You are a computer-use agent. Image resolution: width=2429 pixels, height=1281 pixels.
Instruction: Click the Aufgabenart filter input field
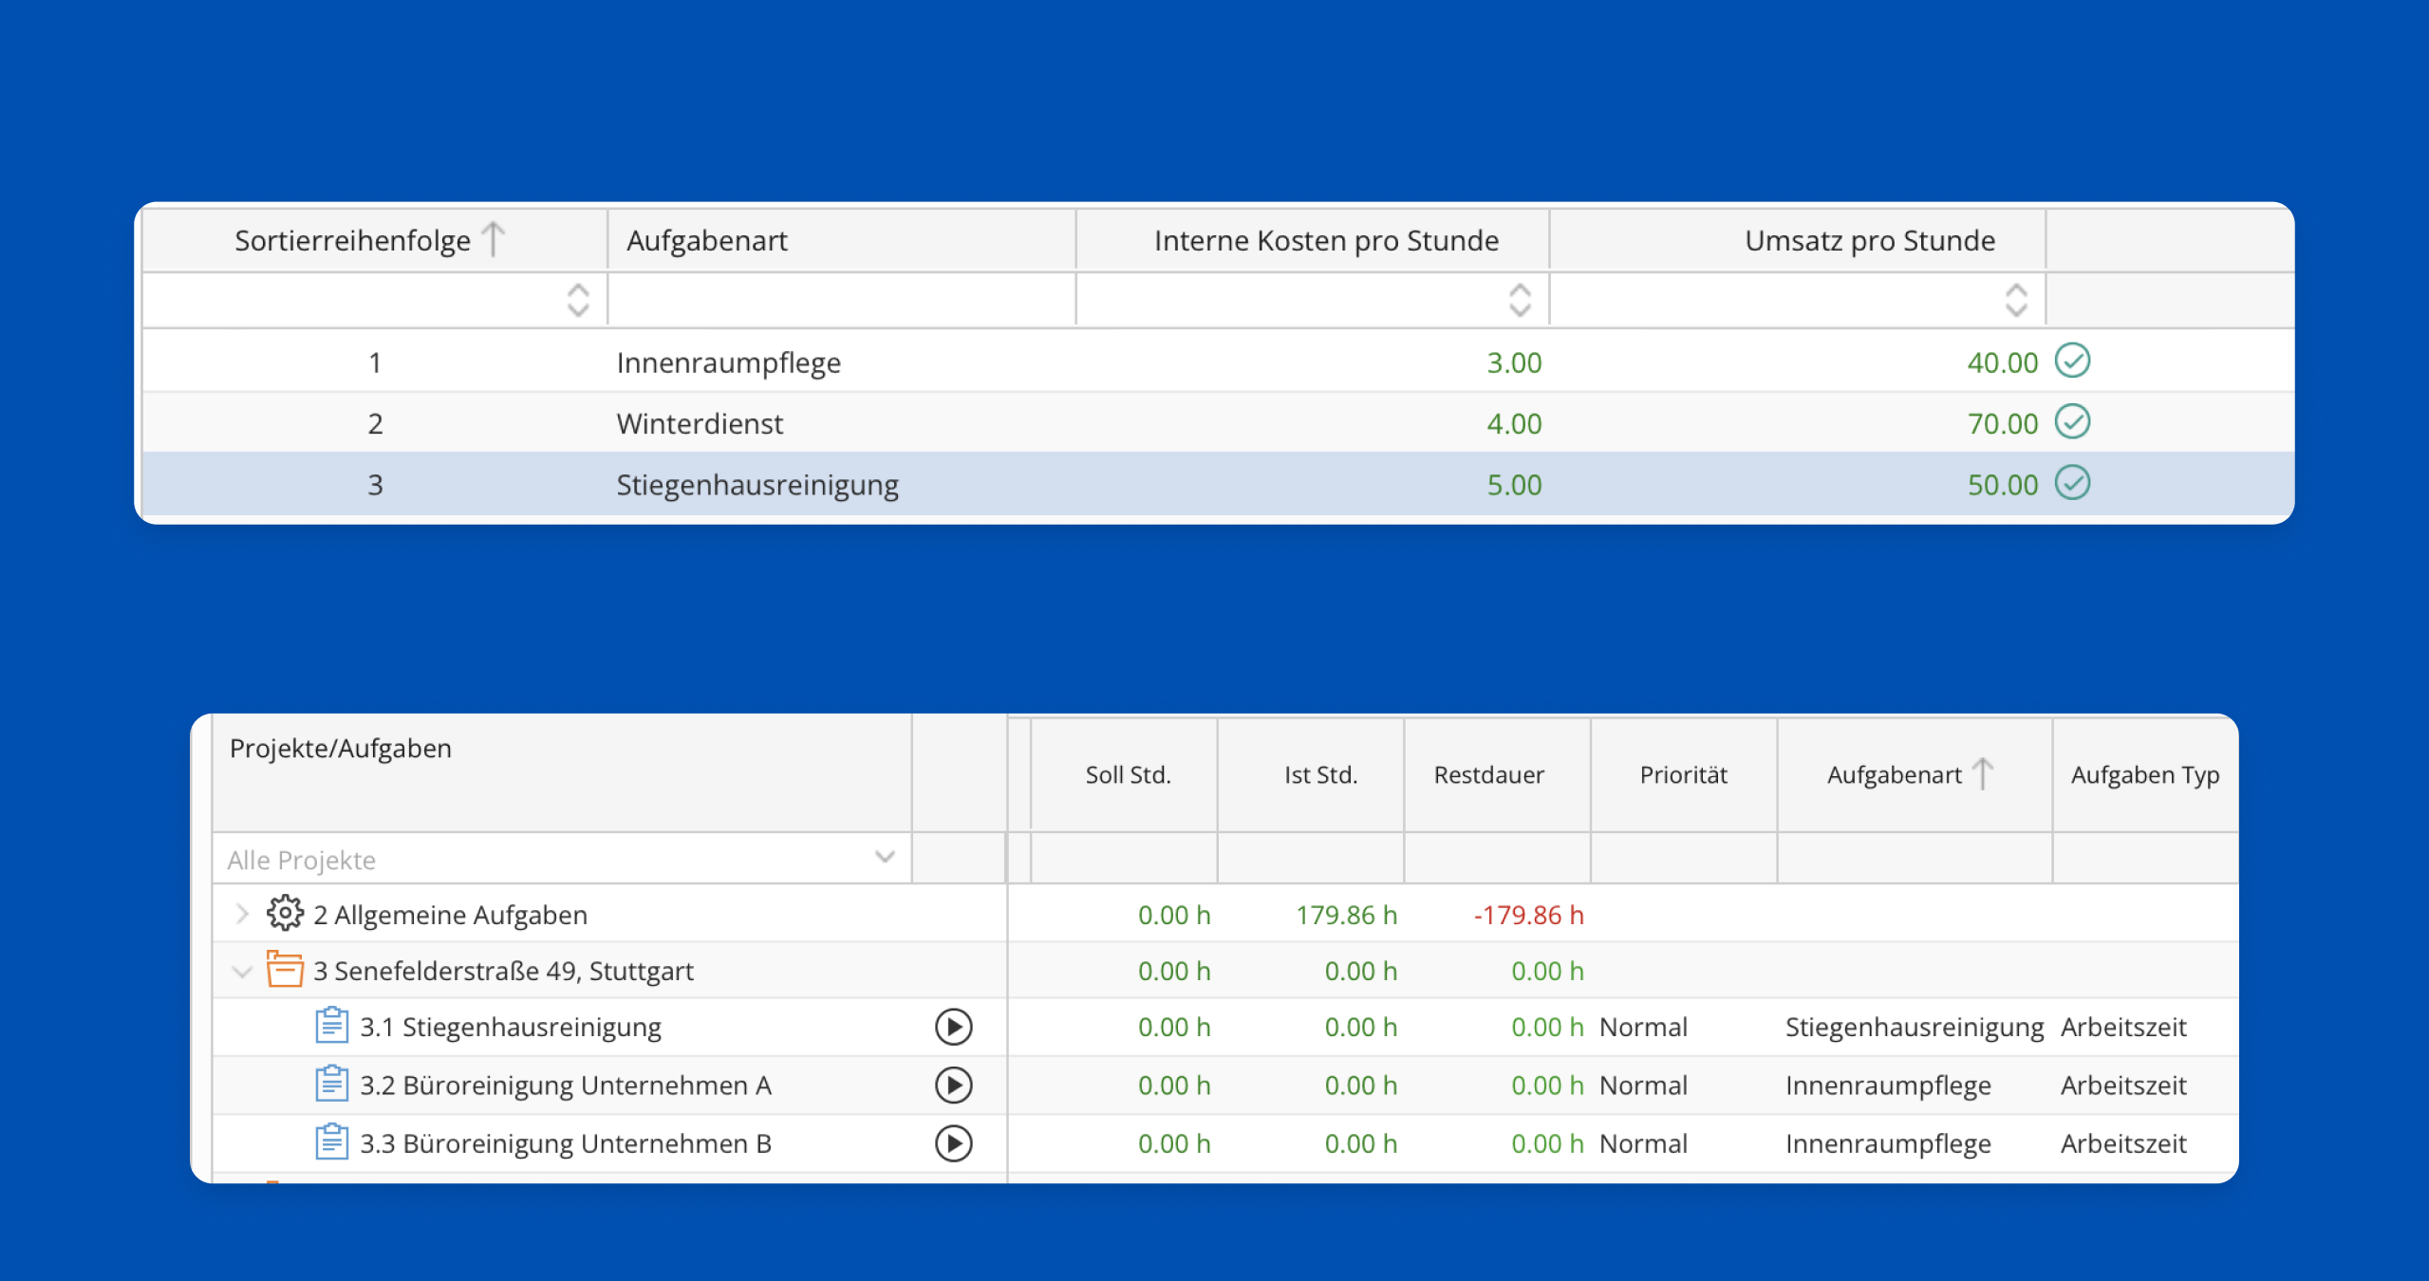pos(841,300)
